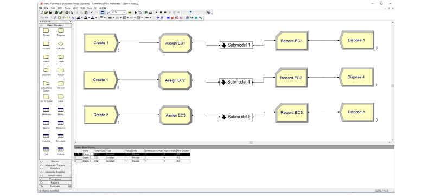The height and width of the screenshot is (196, 434).
Task: Open the fill color dropdown arrow
Action: (x=89, y=18)
